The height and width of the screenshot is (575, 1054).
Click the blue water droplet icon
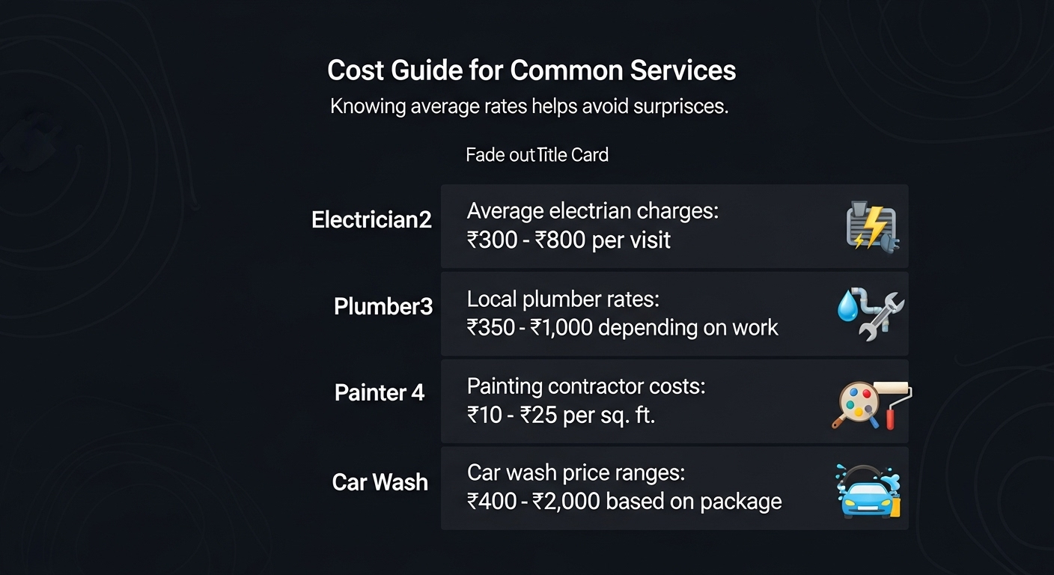tap(847, 308)
